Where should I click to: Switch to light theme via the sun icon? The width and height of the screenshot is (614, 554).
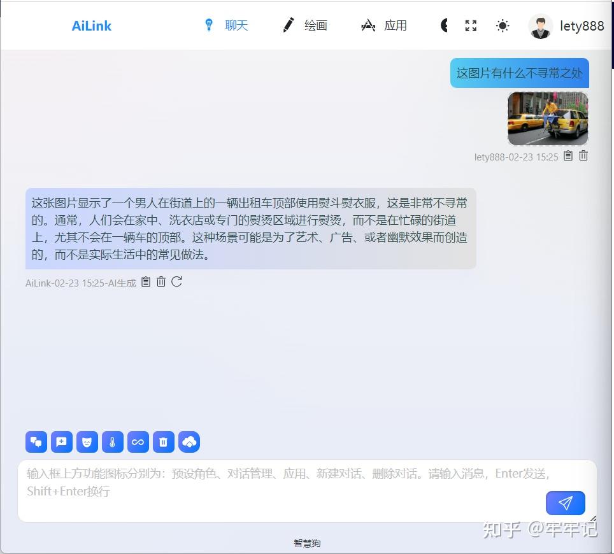coord(503,25)
